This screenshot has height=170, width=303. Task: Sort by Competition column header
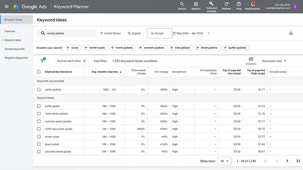(179, 72)
